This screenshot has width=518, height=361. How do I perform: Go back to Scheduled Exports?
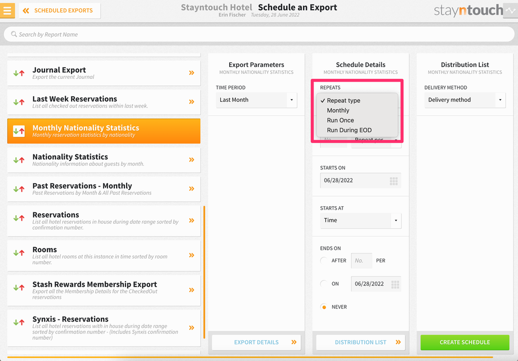click(x=60, y=11)
